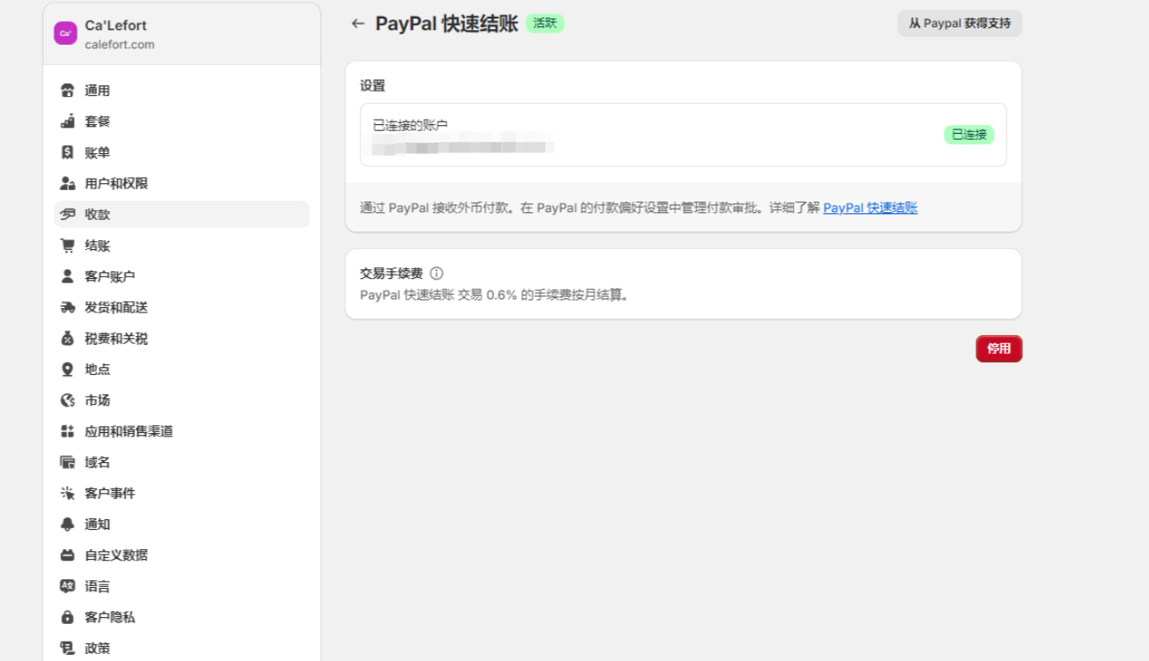The image size is (1149, 661).
Task: Click the 客户账户 person icon
Action: coord(68,276)
